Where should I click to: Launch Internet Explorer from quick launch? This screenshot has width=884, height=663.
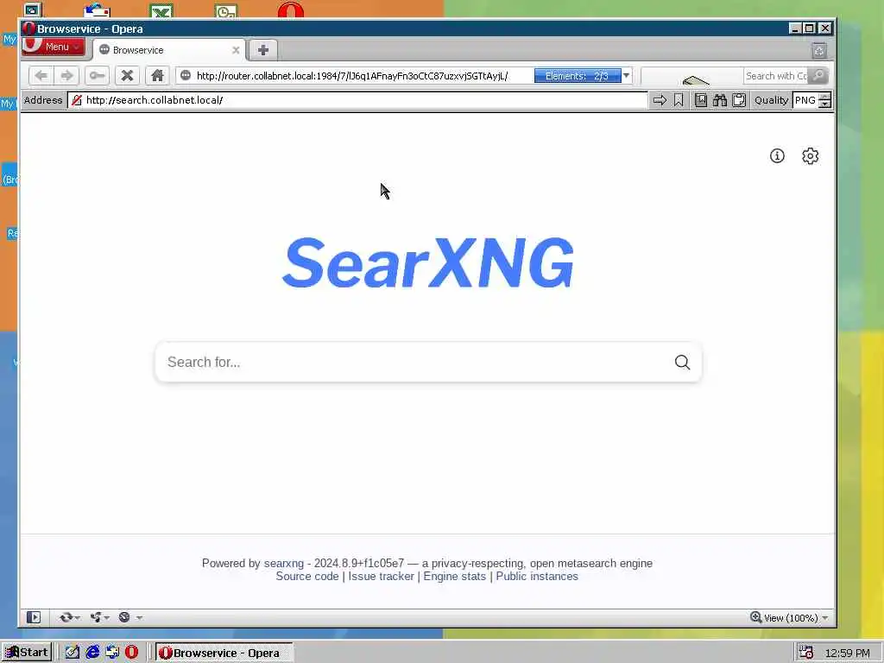coord(92,653)
